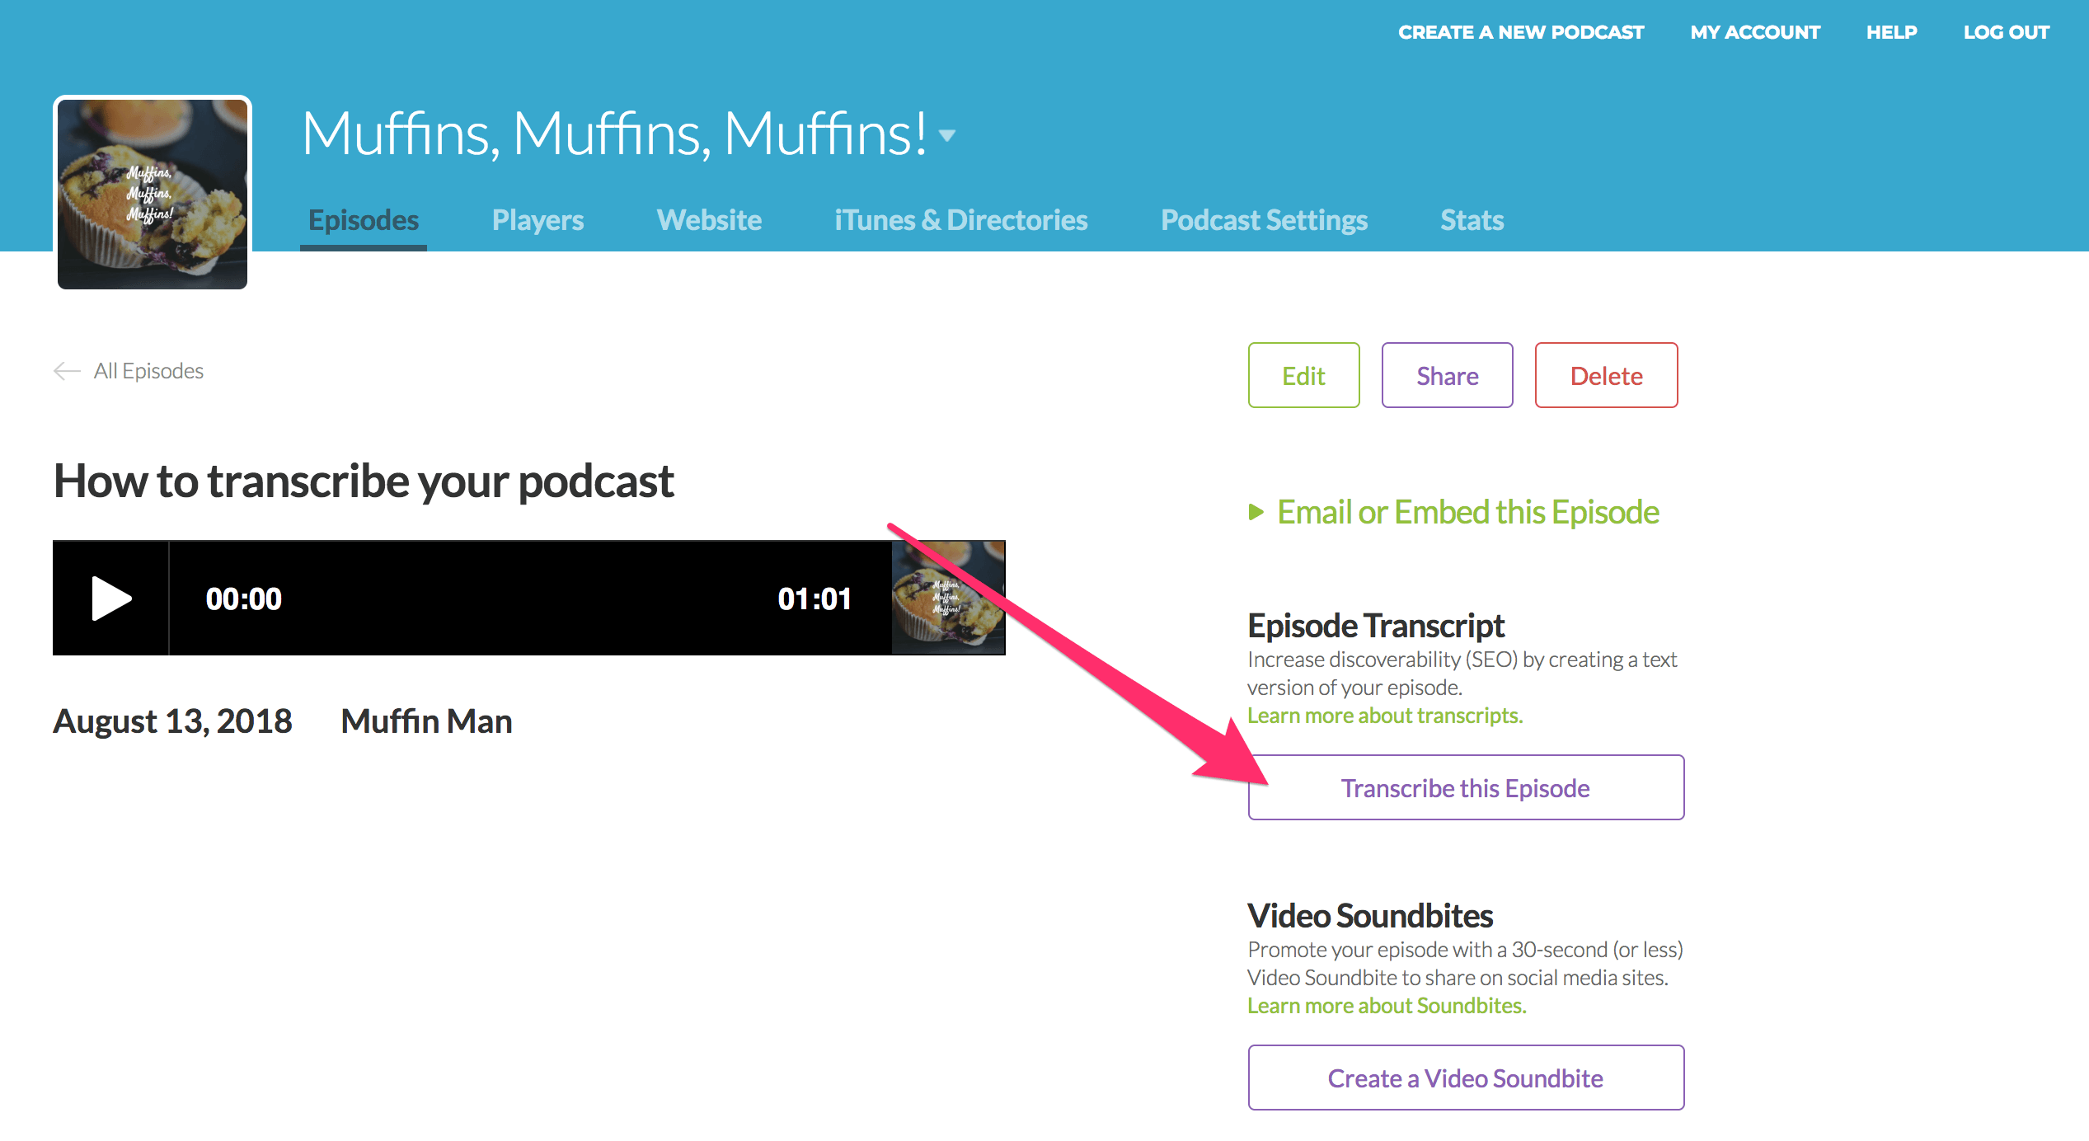Image resolution: width=2089 pixels, height=1141 pixels.
Task: Open the Website tab
Action: [709, 220]
